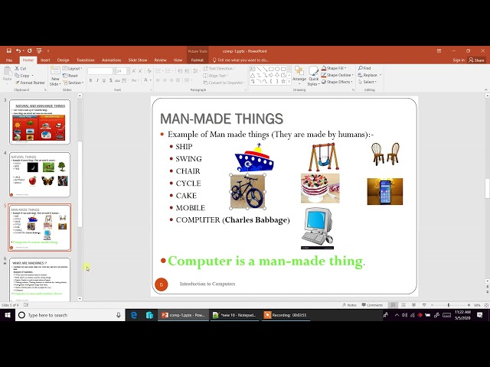This screenshot has width=490, height=367.
Task: Open Arrange options
Action: [299, 76]
